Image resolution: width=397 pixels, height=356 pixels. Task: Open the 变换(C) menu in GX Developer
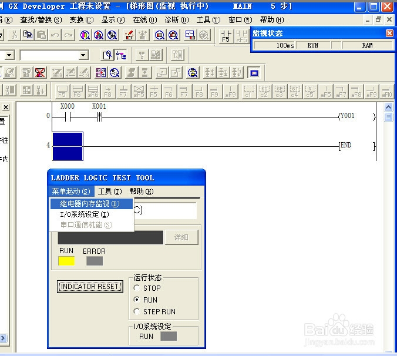[82, 20]
